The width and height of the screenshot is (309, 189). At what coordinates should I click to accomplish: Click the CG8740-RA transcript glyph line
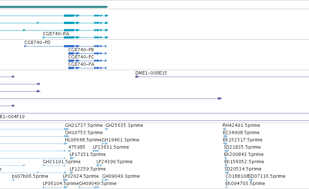76,37
